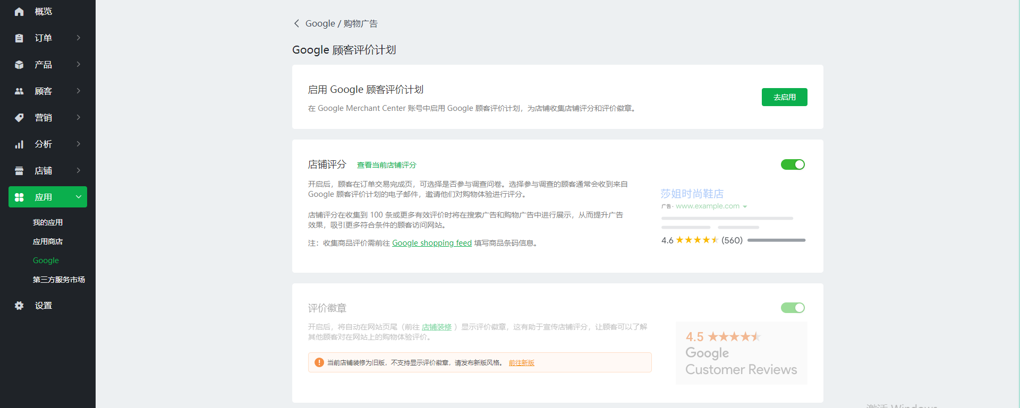Click the orange warning icon in the notice
This screenshot has height=408, width=1020.
[319, 362]
